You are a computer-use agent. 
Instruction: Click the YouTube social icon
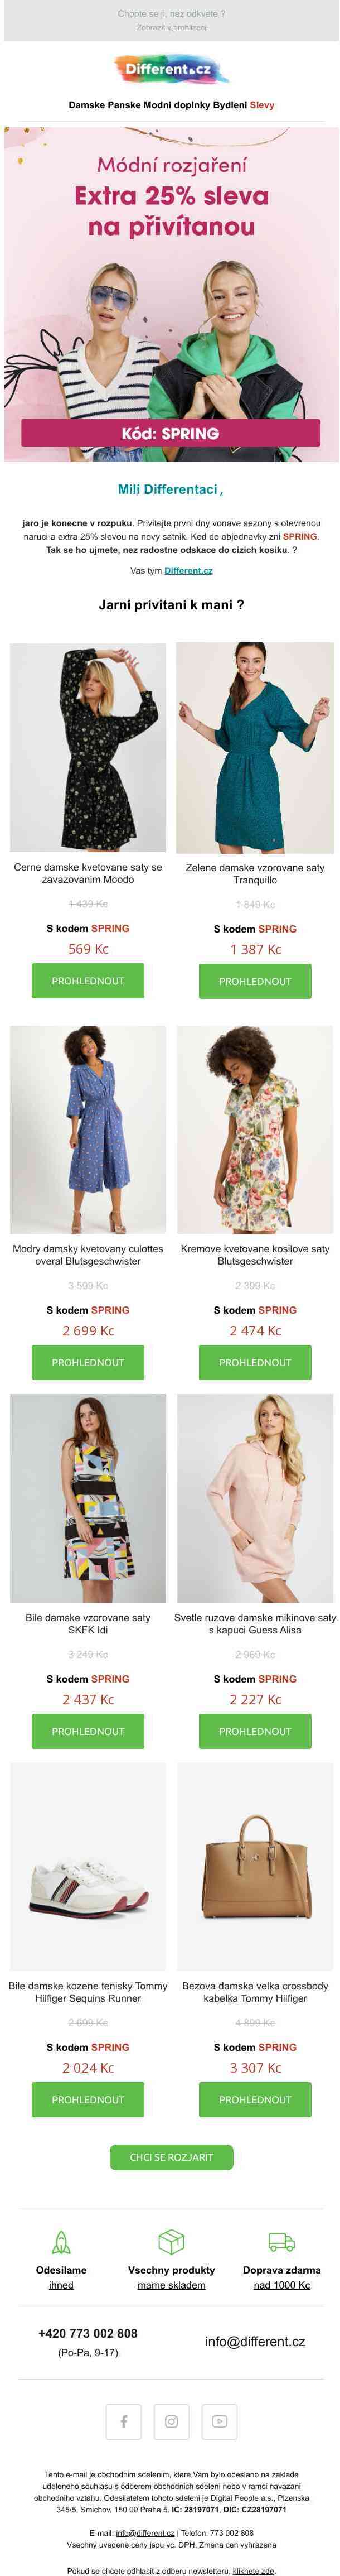pyautogui.click(x=219, y=2420)
